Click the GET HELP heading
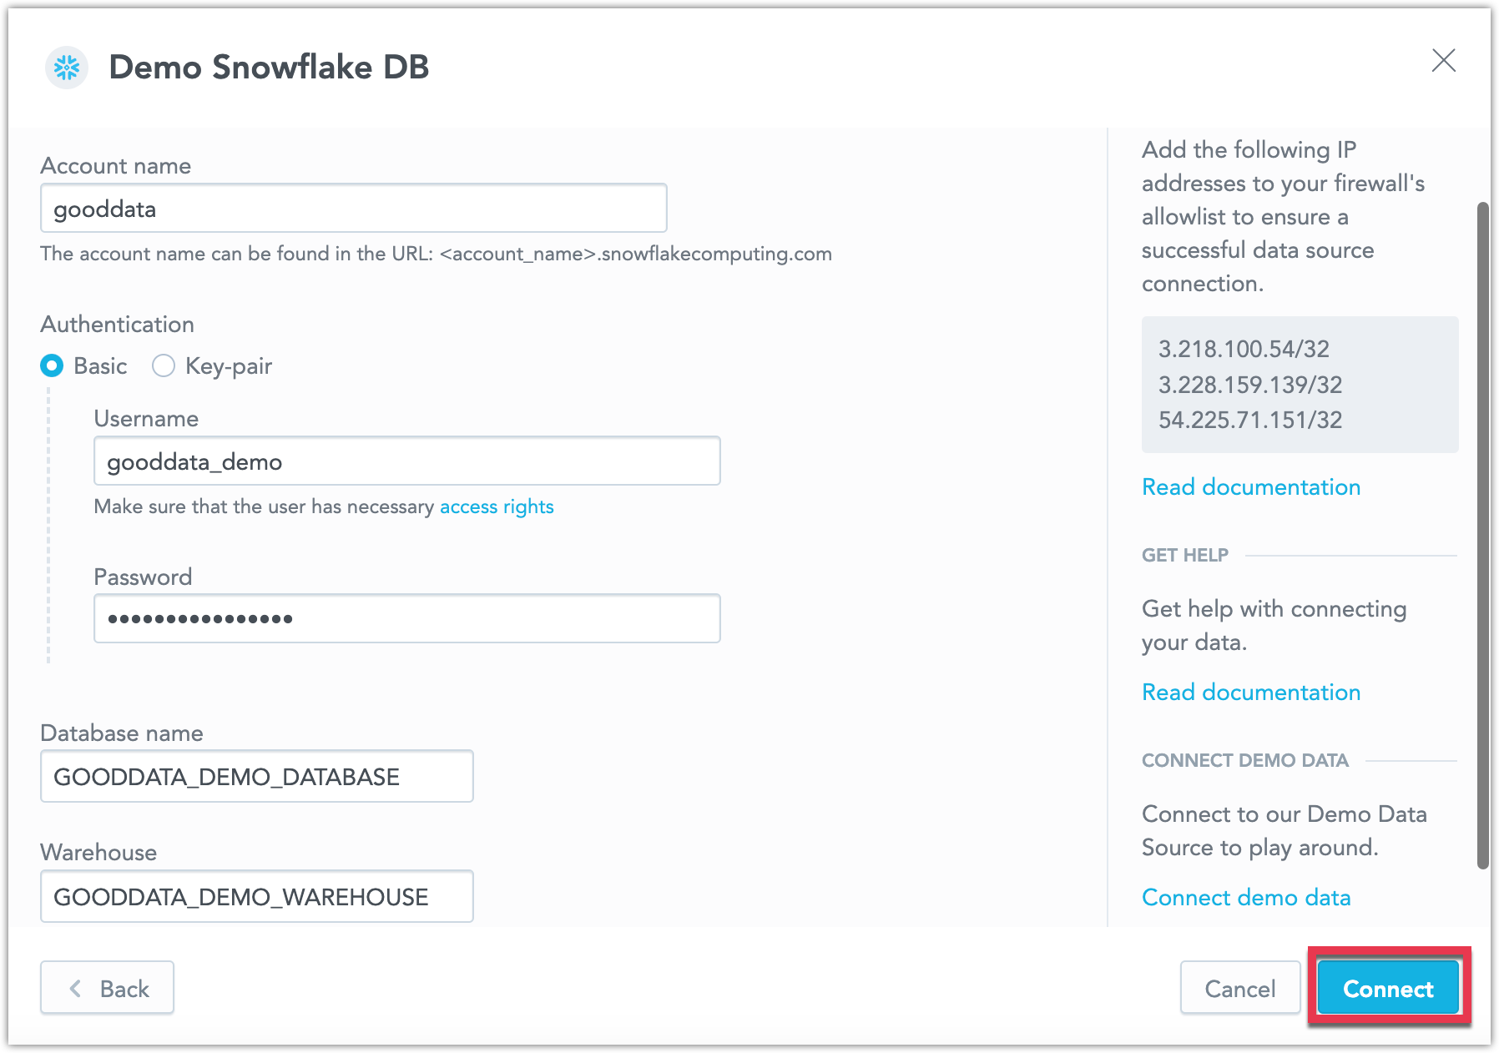Viewport: 1499px width, 1053px height. pos(1185,556)
